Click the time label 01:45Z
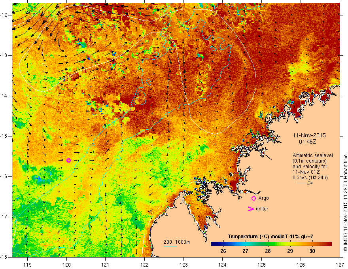 307,142
